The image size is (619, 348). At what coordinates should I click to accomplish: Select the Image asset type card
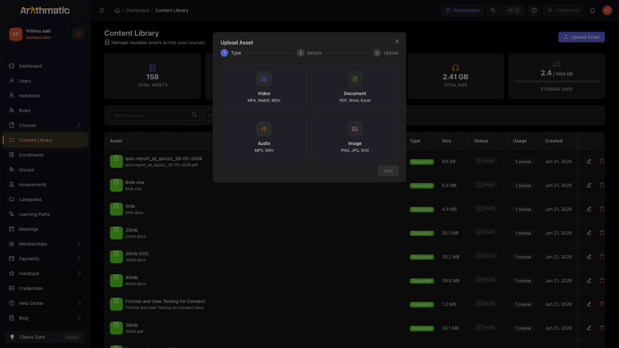point(355,137)
